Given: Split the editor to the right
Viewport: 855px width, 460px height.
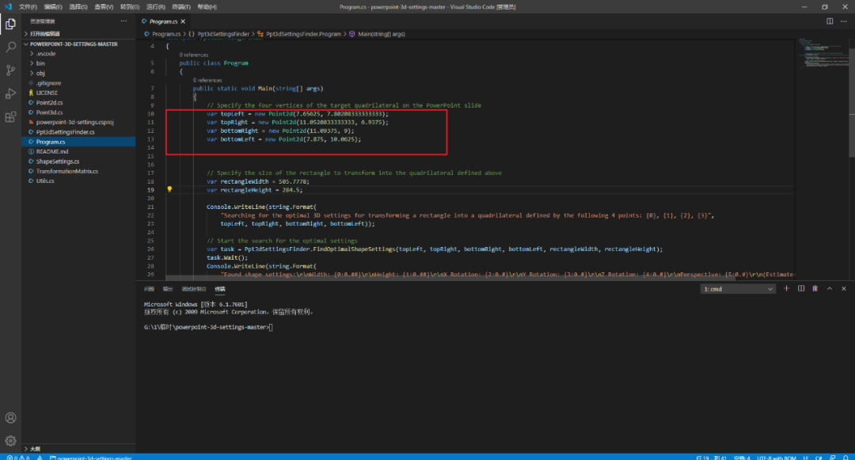Looking at the screenshot, I should pos(830,21).
